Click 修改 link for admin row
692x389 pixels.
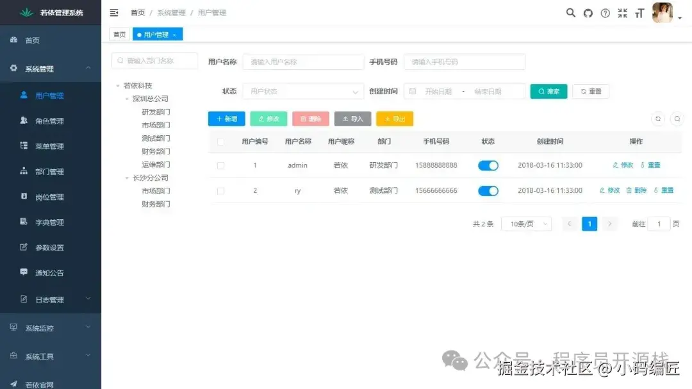pyautogui.click(x=623, y=165)
